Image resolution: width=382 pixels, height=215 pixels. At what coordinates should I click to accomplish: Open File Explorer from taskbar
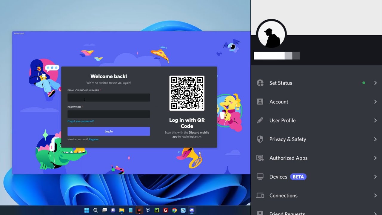pyautogui.click(x=122, y=210)
